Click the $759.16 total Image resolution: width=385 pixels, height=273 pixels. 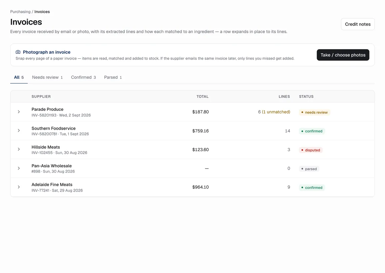[x=200, y=131]
